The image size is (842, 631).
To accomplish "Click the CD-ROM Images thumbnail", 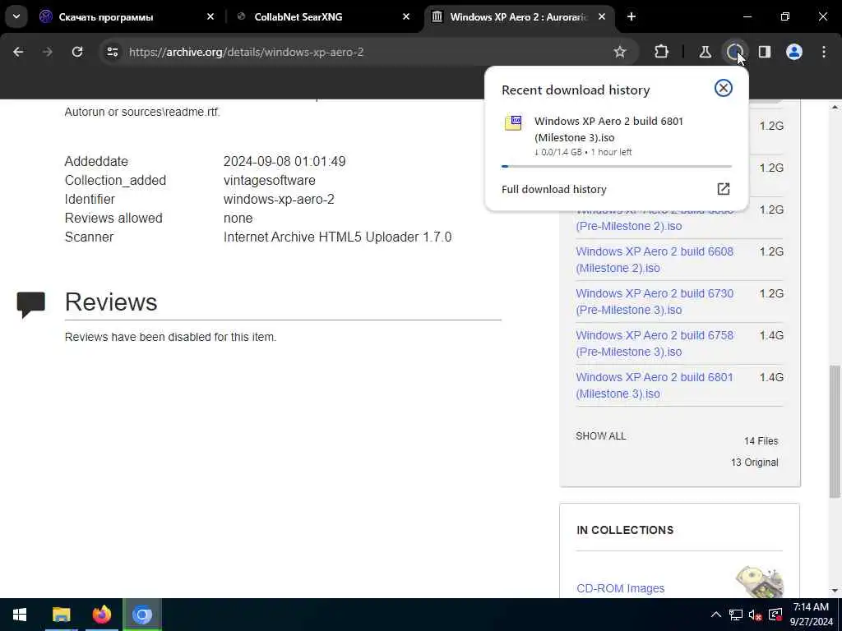I will pyautogui.click(x=759, y=583).
